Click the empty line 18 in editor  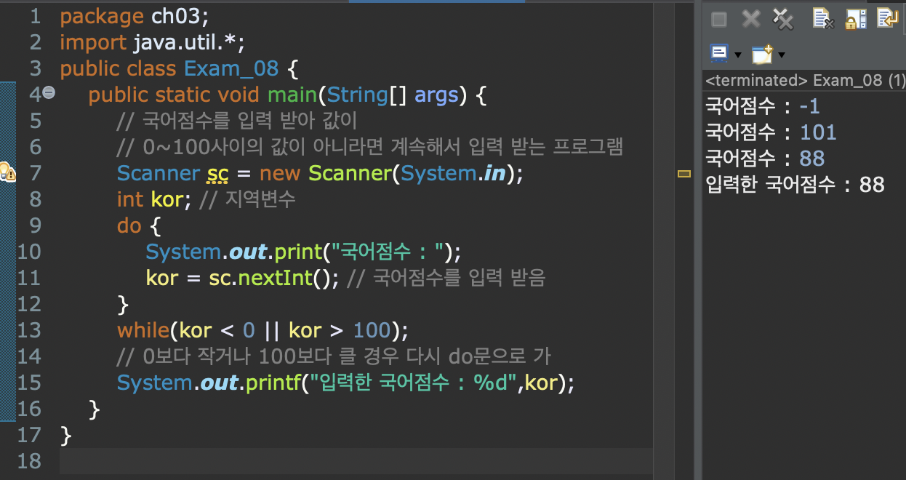[x=356, y=461]
